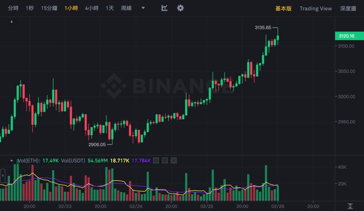The height and width of the screenshot is (211, 364).
Task: Select the 1小時 interval
Action: pos(71,8)
